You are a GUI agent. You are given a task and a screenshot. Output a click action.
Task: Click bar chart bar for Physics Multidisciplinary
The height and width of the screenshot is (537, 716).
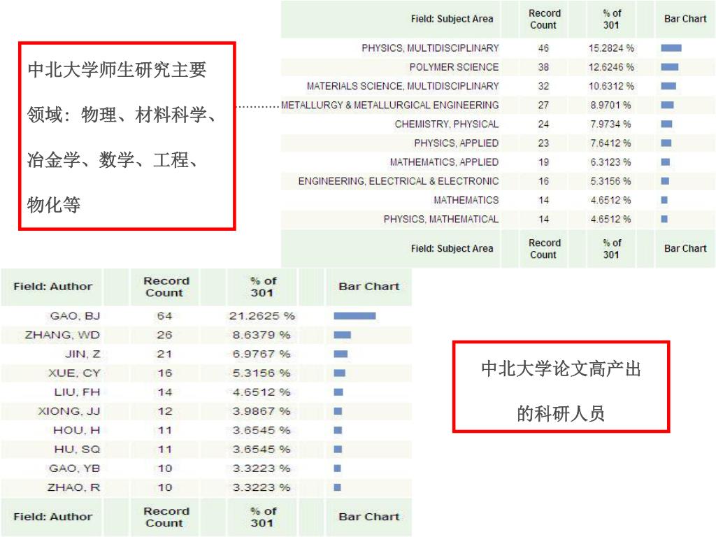point(671,48)
